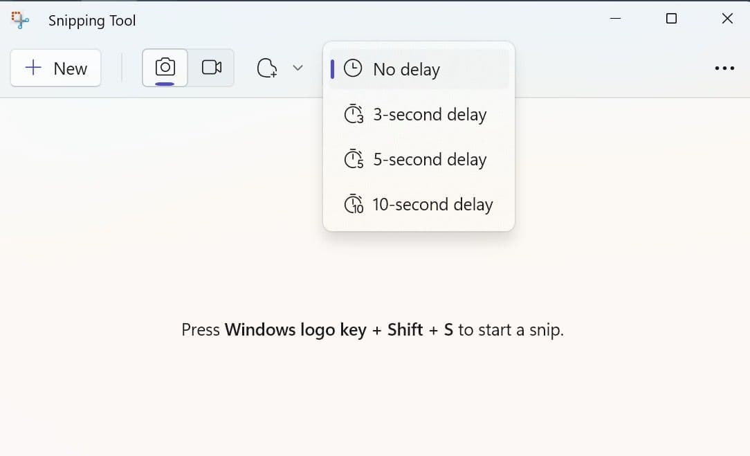Viewport: 750px width, 456px height.
Task: Click the Snipping Tool scissors app icon
Action: [20, 20]
